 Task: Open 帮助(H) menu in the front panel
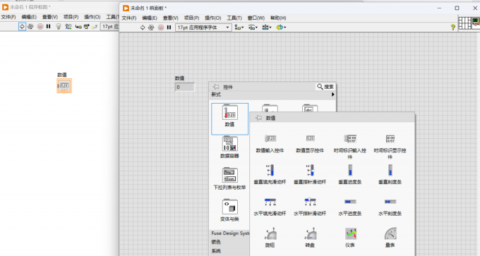[x=278, y=18]
